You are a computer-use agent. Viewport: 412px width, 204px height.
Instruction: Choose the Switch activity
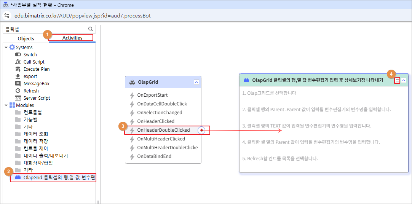coord(30,54)
